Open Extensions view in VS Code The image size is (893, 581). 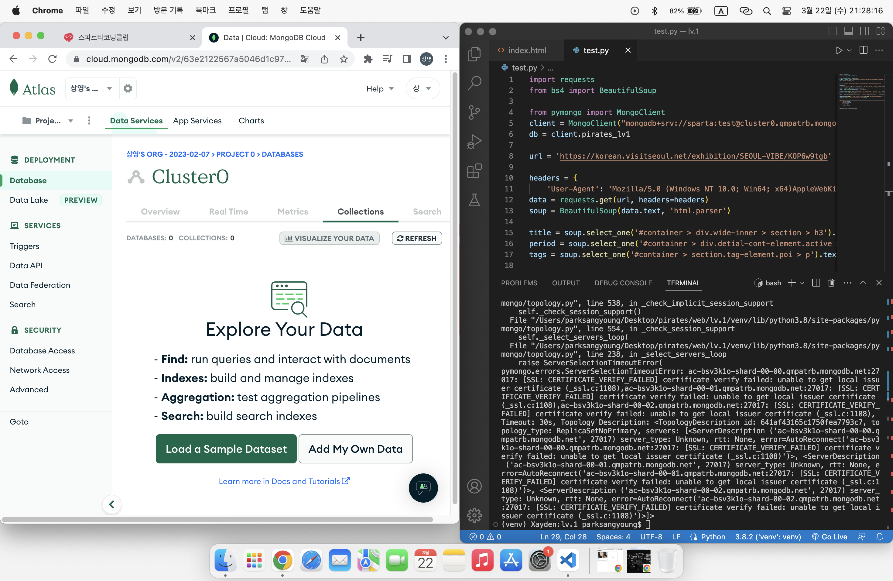[x=474, y=171]
